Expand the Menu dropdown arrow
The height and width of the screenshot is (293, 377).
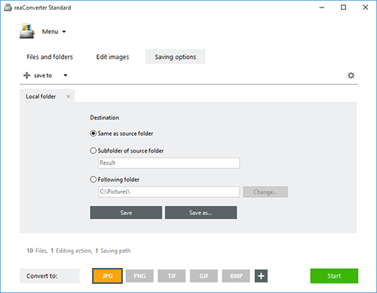click(x=64, y=32)
